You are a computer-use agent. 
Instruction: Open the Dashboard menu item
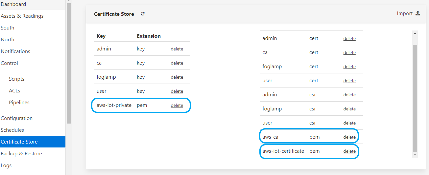pos(13,4)
